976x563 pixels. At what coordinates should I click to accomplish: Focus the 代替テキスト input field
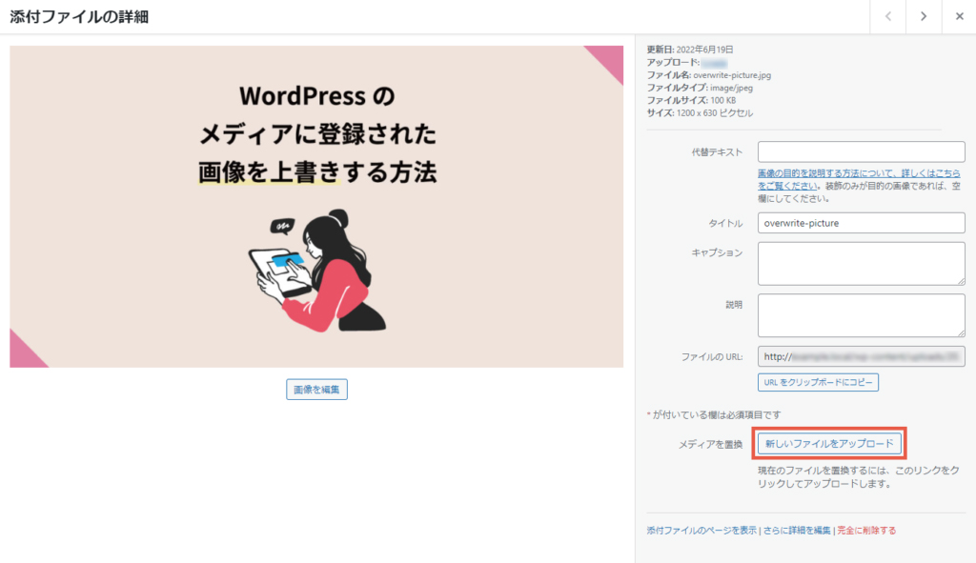tap(861, 151)
